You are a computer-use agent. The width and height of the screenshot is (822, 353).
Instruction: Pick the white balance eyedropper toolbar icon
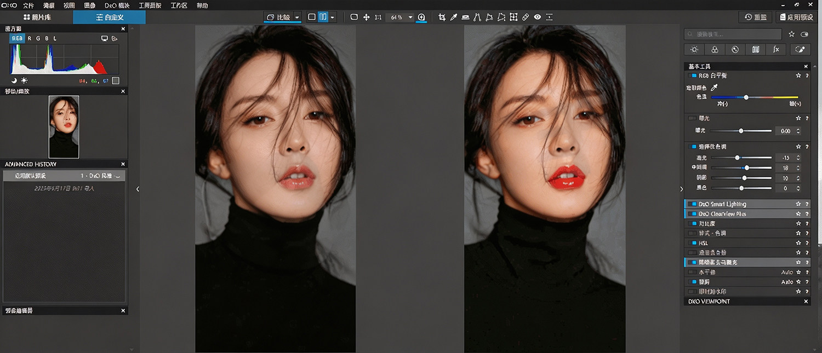click(454, 18)
